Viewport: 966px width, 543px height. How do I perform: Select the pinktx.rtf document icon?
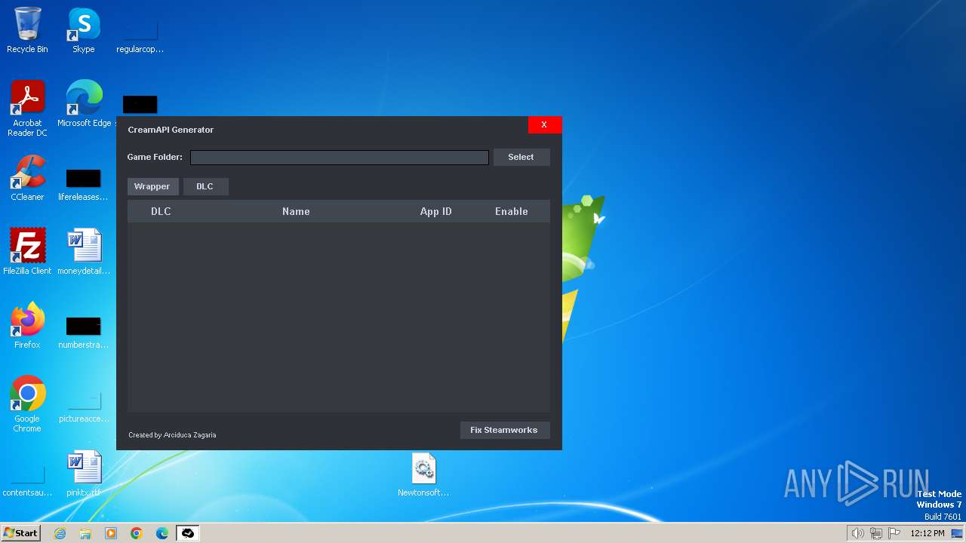[x=84, y=474]
